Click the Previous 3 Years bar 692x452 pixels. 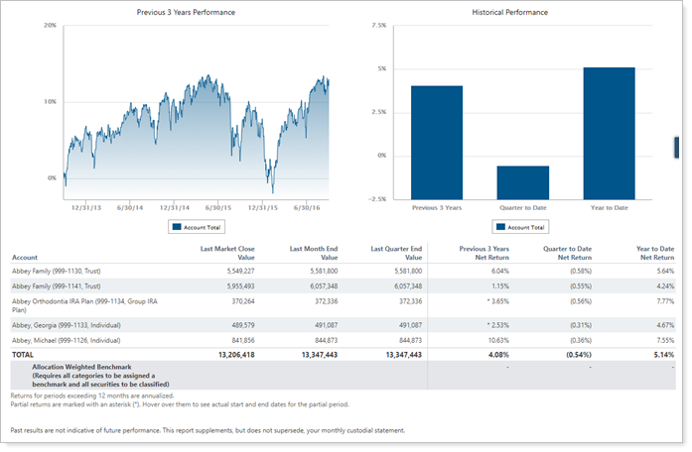[x=437, y=142]
